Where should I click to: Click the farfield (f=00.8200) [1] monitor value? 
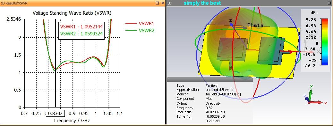223,94
